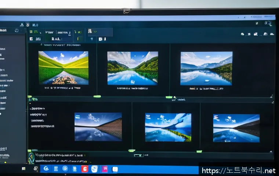Open the bottom-left wooden pier photo
The height and width of the screenshot is (176, 279).
98,126
